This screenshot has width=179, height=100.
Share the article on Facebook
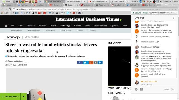click(x=80, y=62)
